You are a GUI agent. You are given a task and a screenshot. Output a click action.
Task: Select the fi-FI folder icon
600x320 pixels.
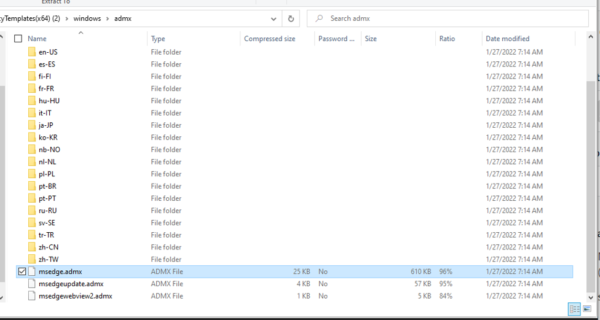[32, 76]
